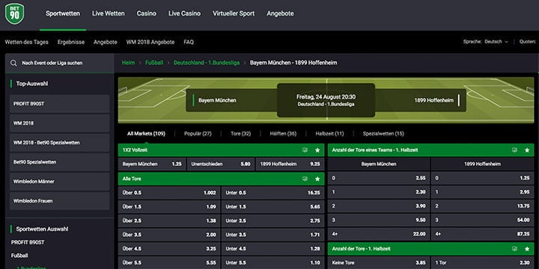Select Über 3.5 odds 2.00
539x269 pixels.
tap(169, 235)
